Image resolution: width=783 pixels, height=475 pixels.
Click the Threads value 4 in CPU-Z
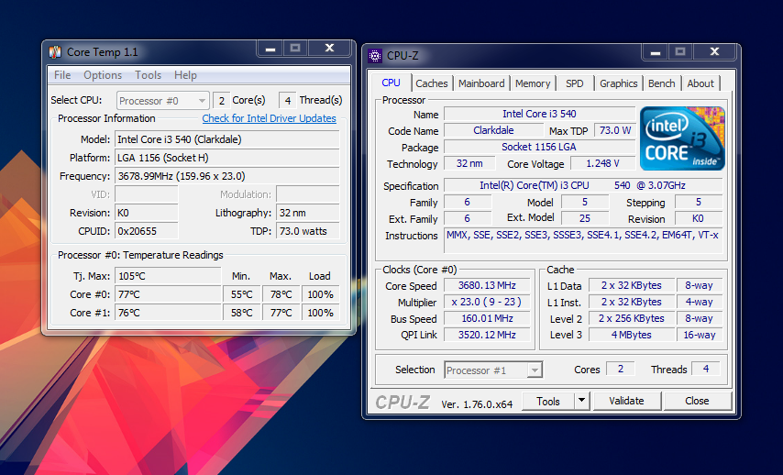(706, 369)
